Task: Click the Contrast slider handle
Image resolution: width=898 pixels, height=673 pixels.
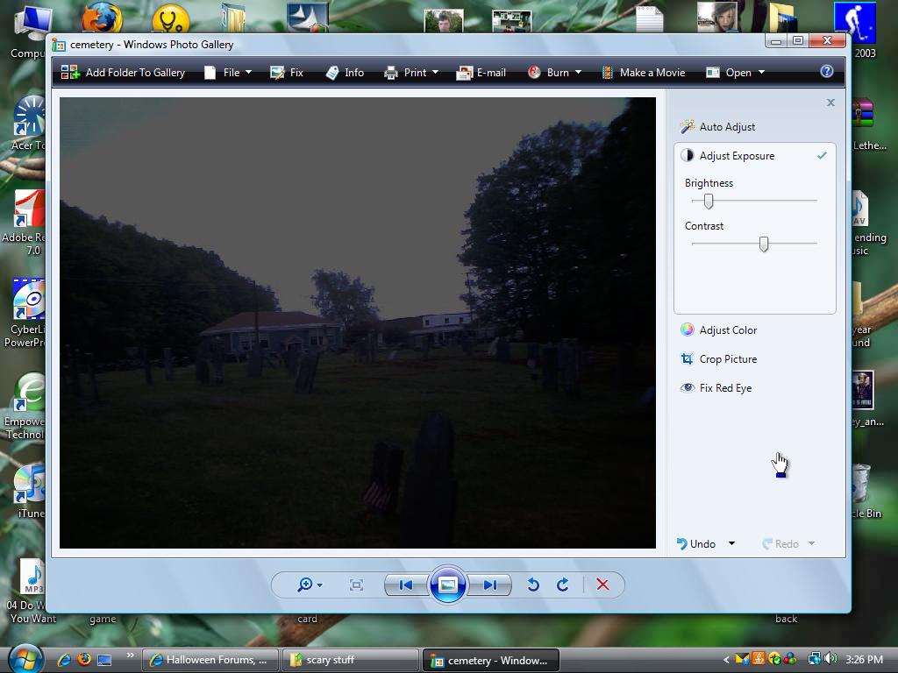Action: pyautogui.click(x=764, y=244)
